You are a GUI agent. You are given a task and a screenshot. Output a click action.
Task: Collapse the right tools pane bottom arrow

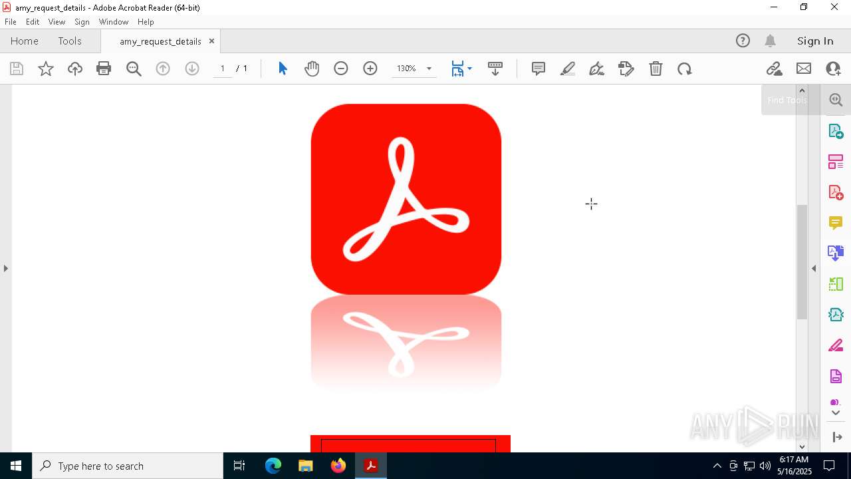click(837, 437)
